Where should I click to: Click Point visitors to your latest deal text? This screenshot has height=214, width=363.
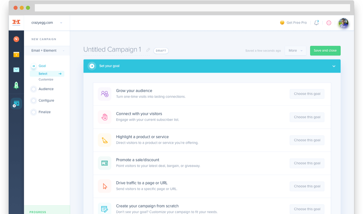pyautogui.click(x=158, y=166)
